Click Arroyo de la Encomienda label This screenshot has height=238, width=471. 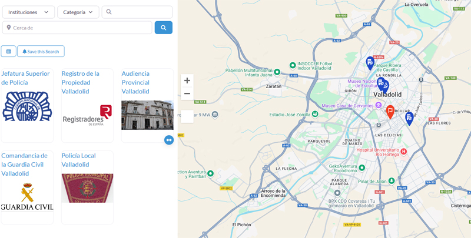tap(273, 193)
